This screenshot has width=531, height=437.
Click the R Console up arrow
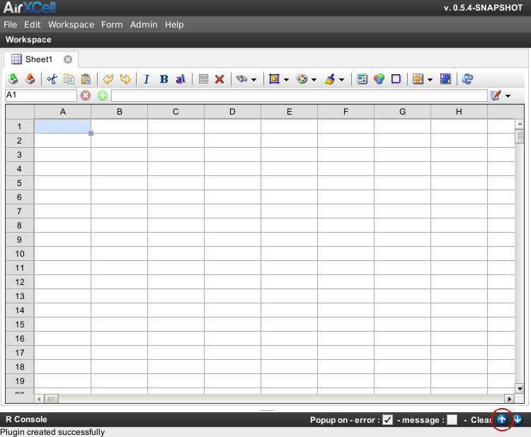[502, 420]
